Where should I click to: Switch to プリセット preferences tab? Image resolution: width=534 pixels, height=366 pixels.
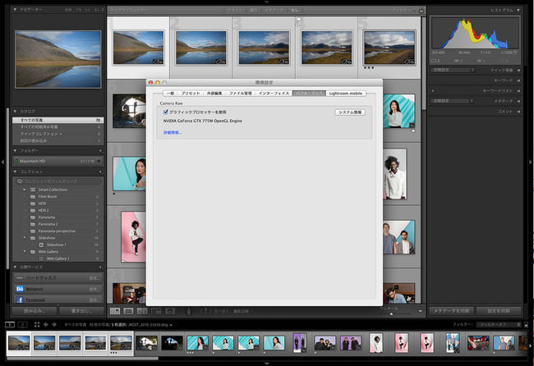tap(191, 94)
